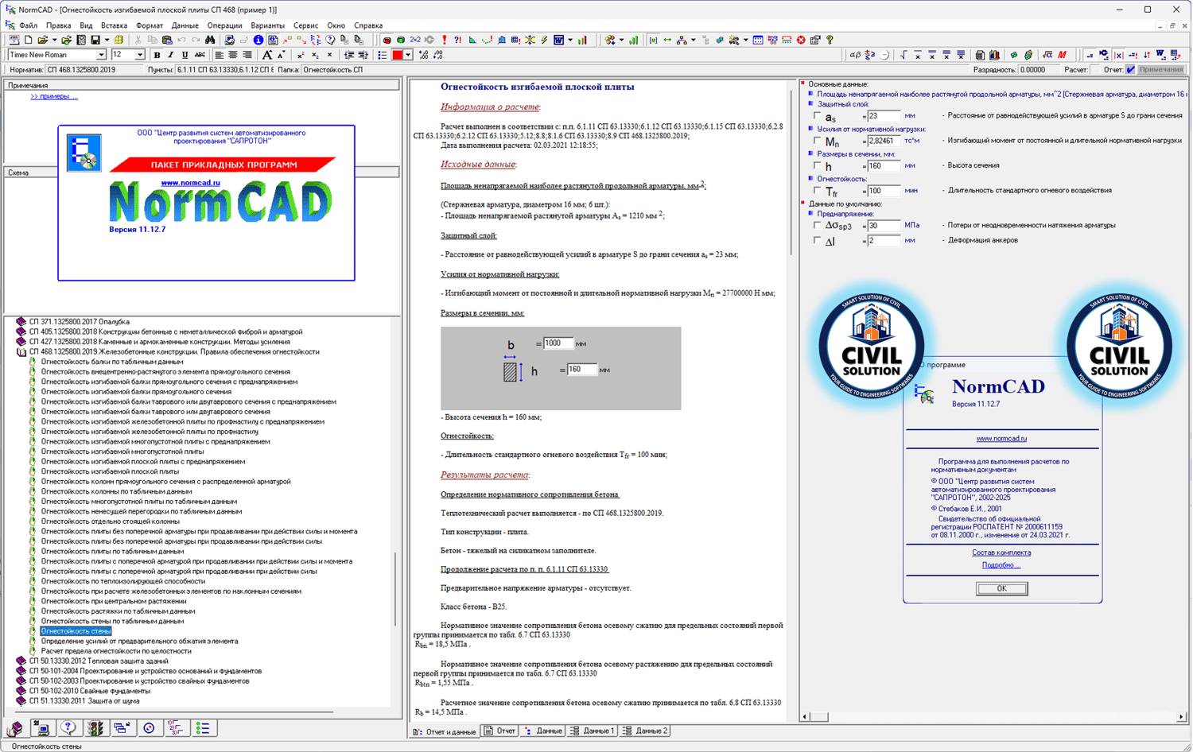Image resolution: width=1193 pixels, height=752 pixels.
Task: Click the b width field showing 1000
Action: 558,343
